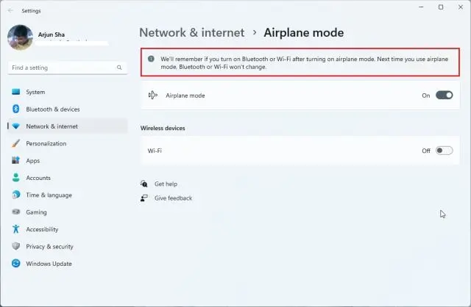Click the Bluetooth & devices icon
The height and width of the screenshot is (307, 471).
15,109
